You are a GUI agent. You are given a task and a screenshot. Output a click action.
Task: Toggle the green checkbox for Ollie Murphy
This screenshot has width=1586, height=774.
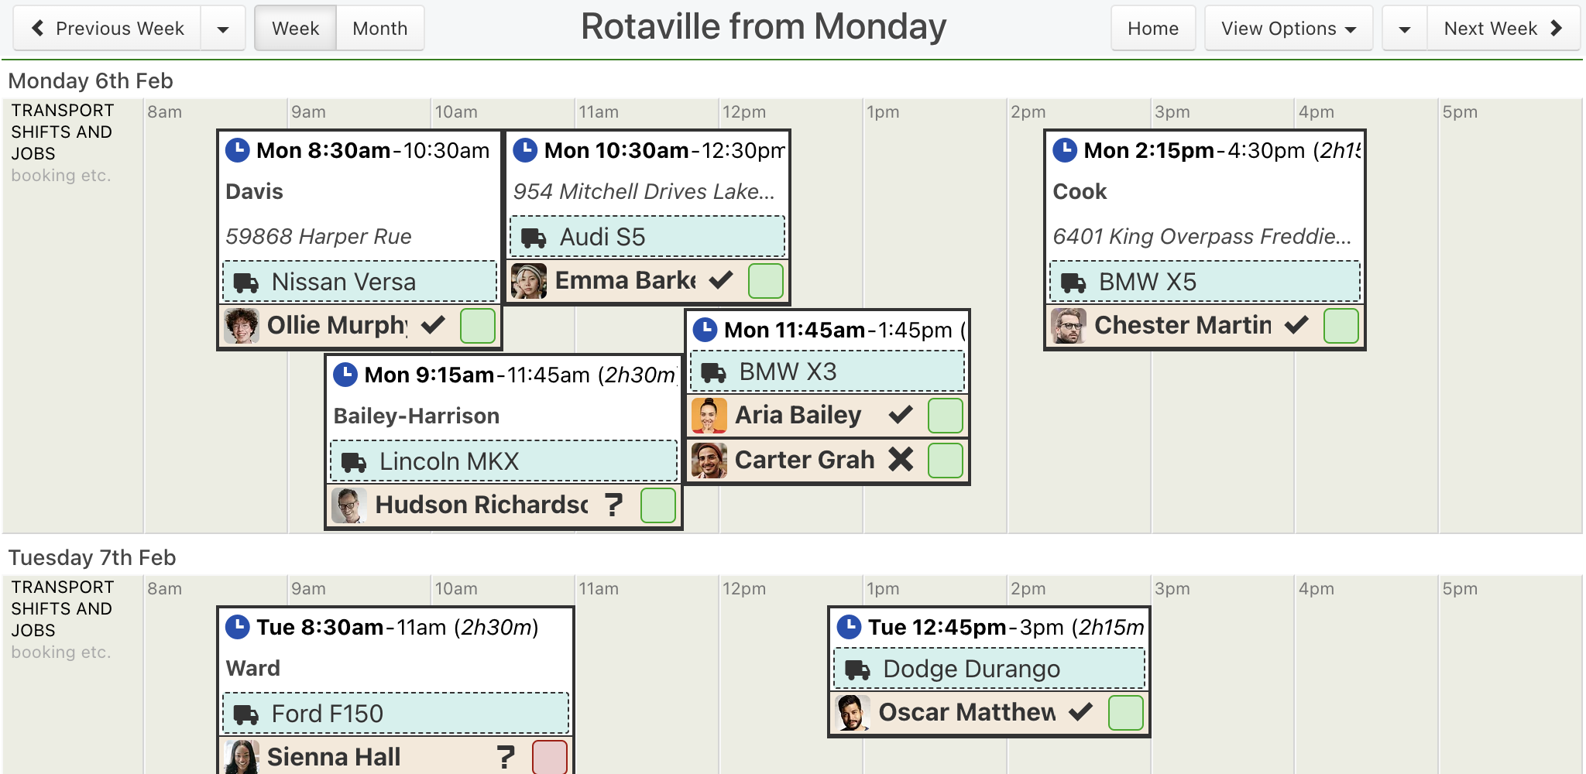(x=478, y=326)
